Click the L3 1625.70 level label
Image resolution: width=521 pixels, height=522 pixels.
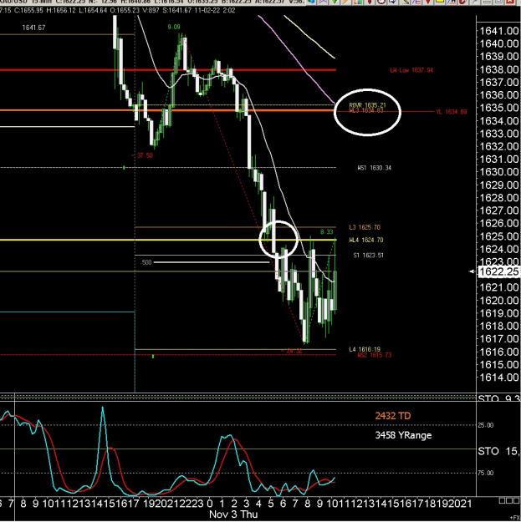[365, 227]
